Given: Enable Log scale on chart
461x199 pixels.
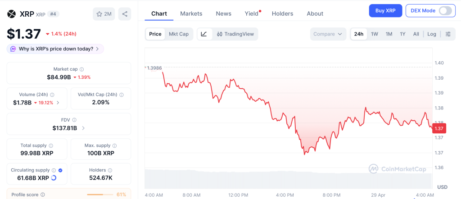Looking at the screenshot, I should [x=432, y=34].
